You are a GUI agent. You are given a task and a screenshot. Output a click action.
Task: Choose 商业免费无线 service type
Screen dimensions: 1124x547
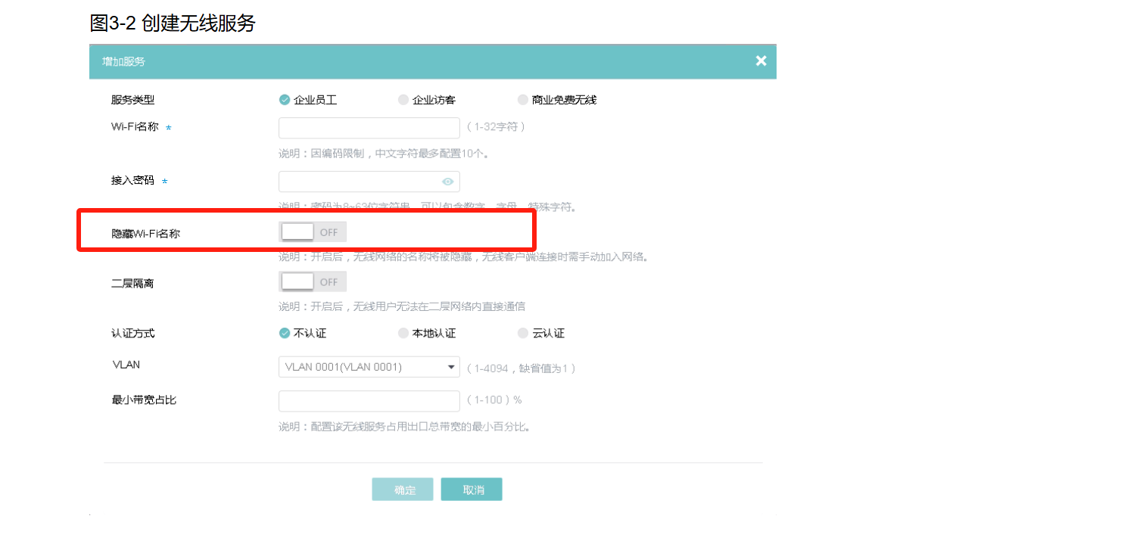pos(523,100)
